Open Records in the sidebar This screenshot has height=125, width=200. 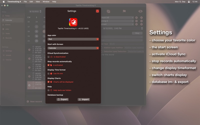pos(8,38)
